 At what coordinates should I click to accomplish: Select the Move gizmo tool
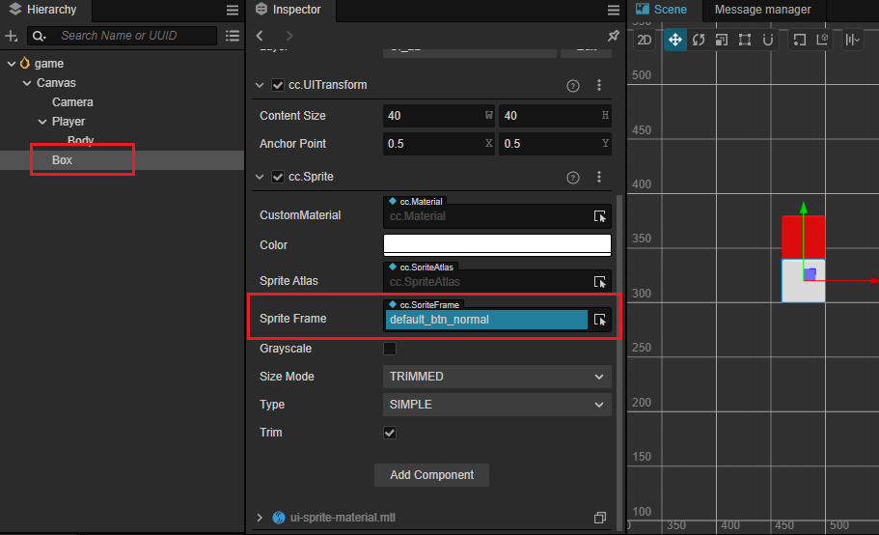(x=674, y=40)
